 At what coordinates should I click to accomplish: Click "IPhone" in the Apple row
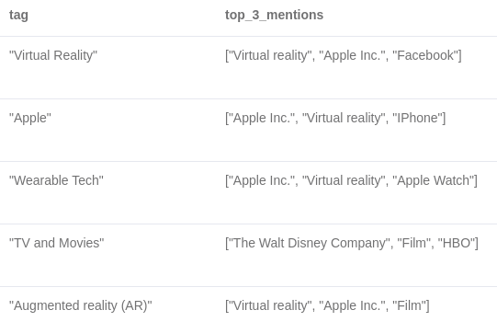(417, 118)
